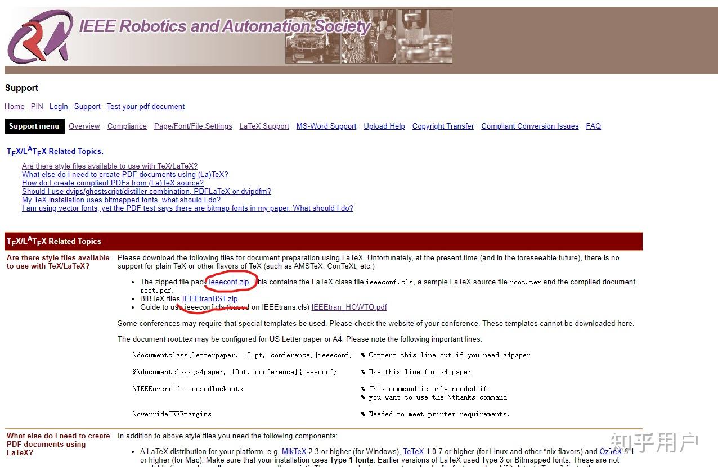718x467 pixels.
Task: Click the \IEEEoverridecommandlockouts code line
Action: tap(188, 389)
